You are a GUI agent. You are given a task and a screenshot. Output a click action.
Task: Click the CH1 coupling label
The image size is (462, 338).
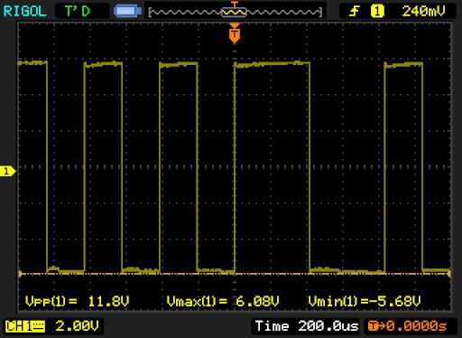[x=25, y=326]
